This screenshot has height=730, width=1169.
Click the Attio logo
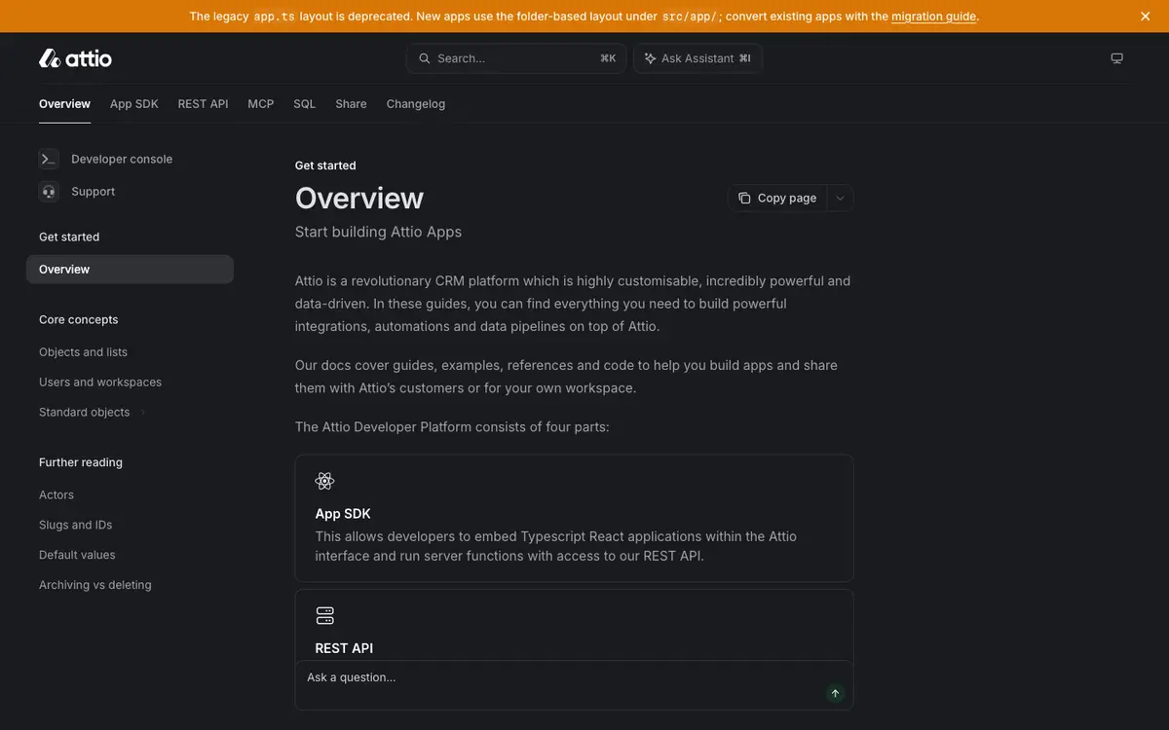pos(75,58)
